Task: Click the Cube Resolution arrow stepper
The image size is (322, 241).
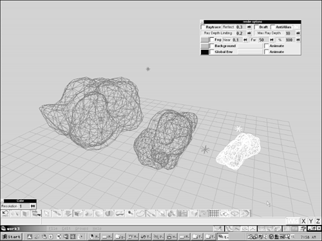Action: tap(33, 206)
